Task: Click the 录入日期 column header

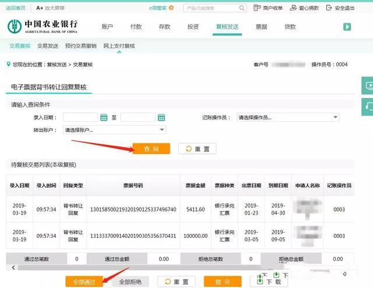Action: click(19, 185)
